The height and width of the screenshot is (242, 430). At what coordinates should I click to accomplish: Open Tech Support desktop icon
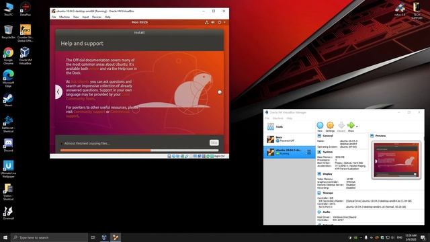point(417,11)
